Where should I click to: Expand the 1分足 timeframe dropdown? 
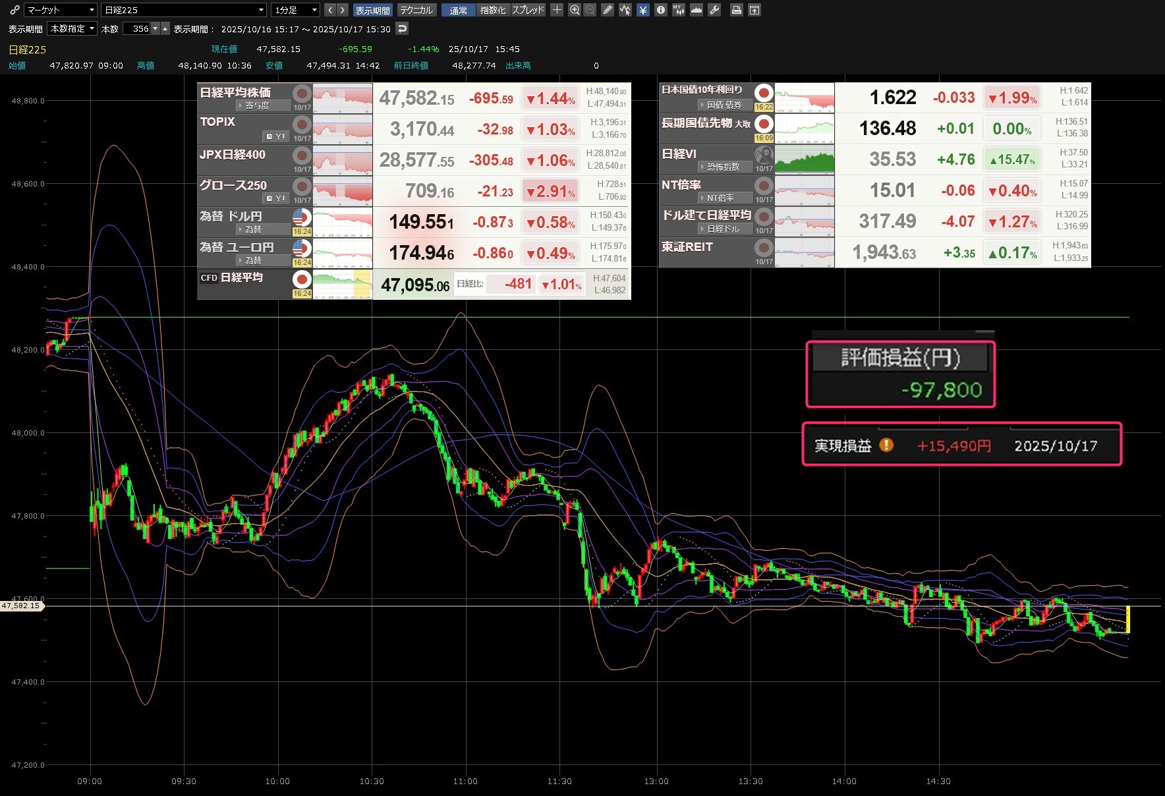pyautogui.click(x=296, y=10)
